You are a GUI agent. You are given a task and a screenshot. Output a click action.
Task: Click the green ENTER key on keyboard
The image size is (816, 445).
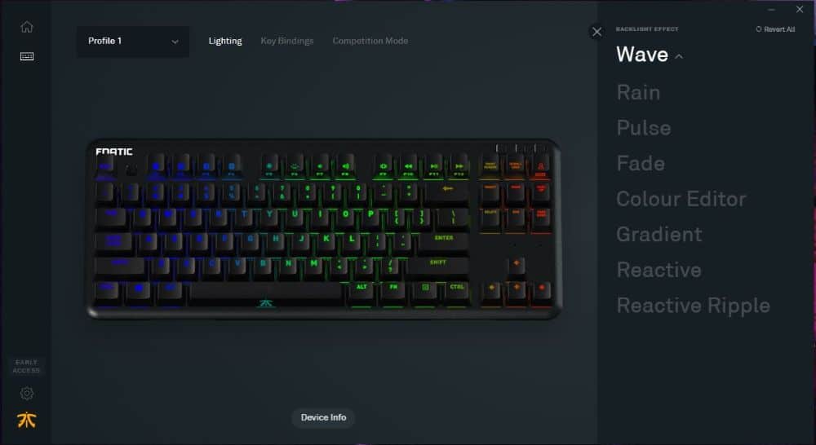[x=443, y=240]
